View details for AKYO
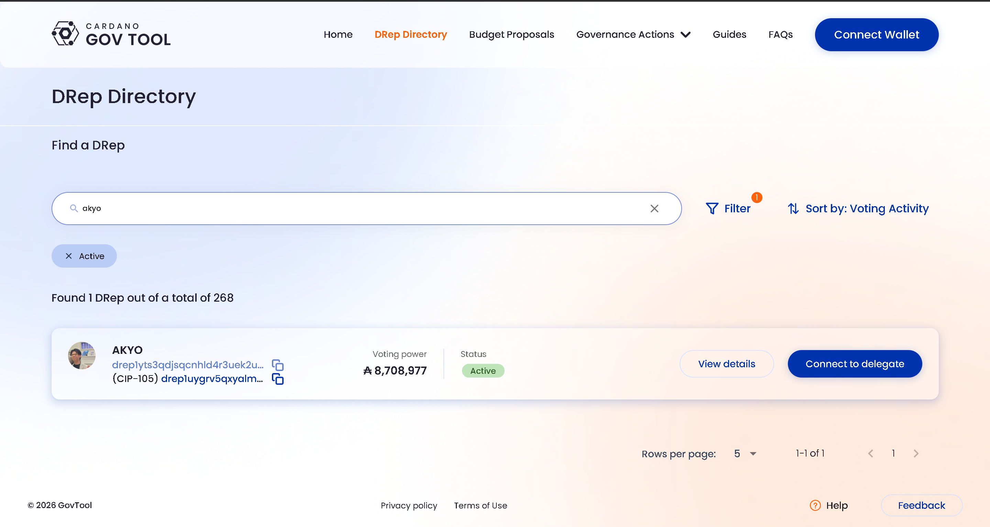The image size is (990, 527). [x=726, y=364]
